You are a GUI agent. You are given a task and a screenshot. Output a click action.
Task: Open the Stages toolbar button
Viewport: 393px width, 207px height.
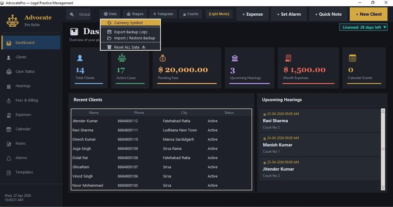coord(135,14)
